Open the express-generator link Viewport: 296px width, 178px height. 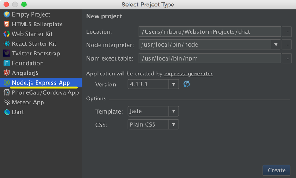[x=188, y=74]
